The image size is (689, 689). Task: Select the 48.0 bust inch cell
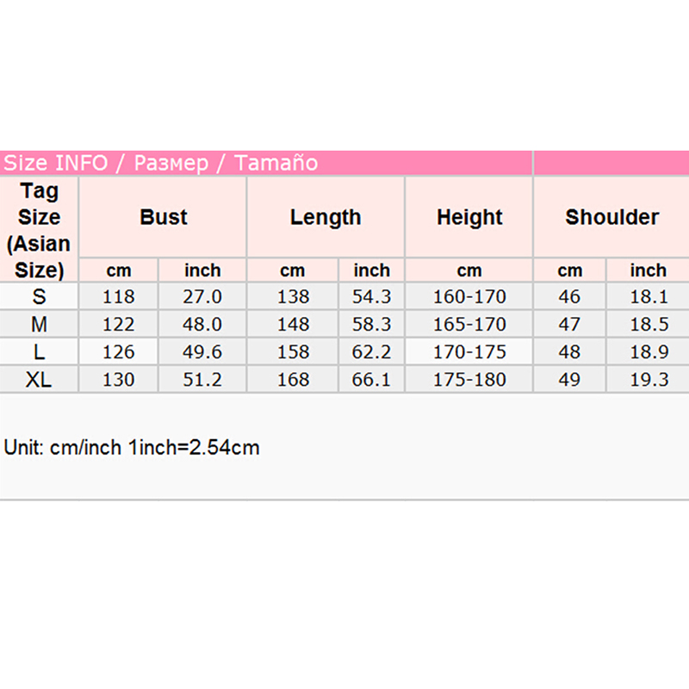point(202,325)
